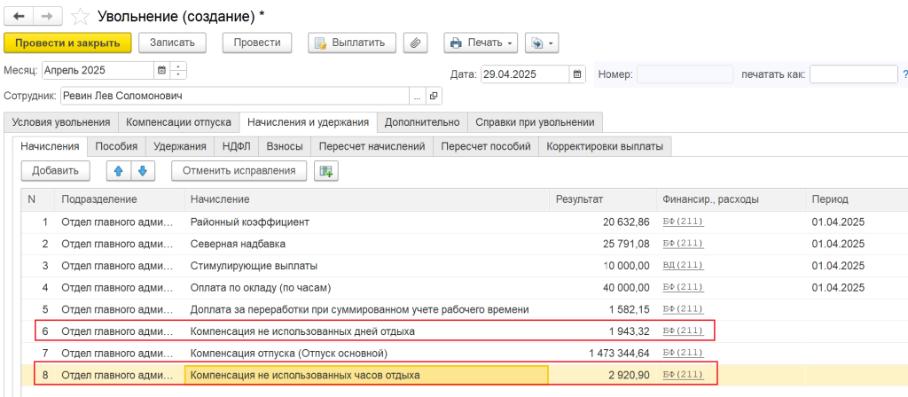Image resolution: width=908 pixels, height=397 pixels.
Task: Open the Удержания subtab
Action: pos(180,146)
